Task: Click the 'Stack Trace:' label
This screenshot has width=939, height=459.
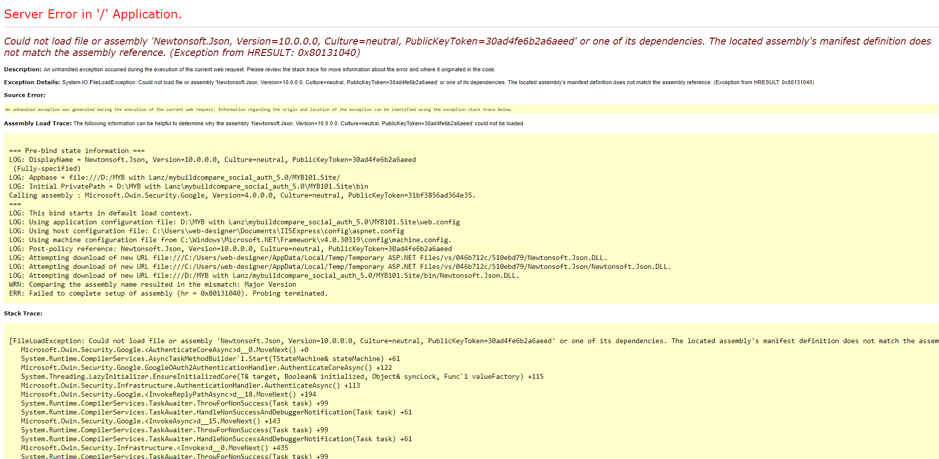Action: tap(23, 313)
